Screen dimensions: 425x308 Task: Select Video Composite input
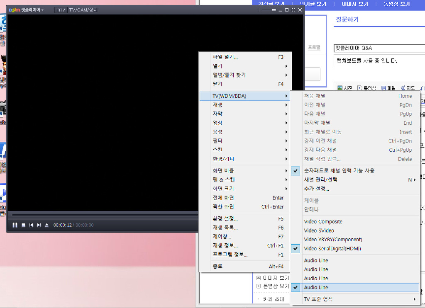pos(323,222)
